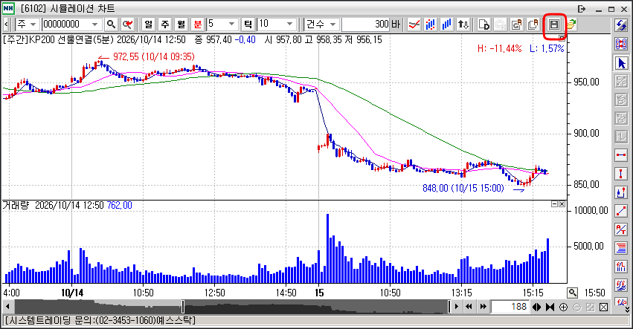Select the minute (분) period button
The height and width of the screenshot is (329, 633).
[197, 25]
